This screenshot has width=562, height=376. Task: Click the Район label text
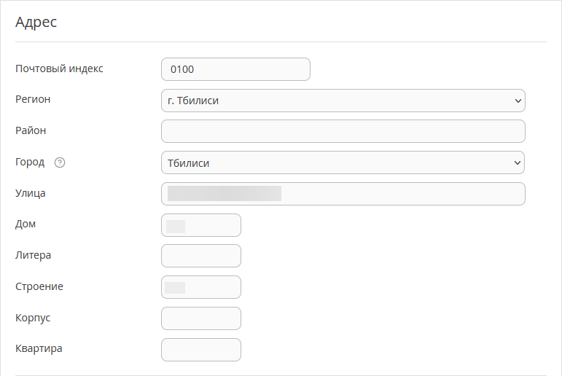pyautogui.click(x=31, y=130)
